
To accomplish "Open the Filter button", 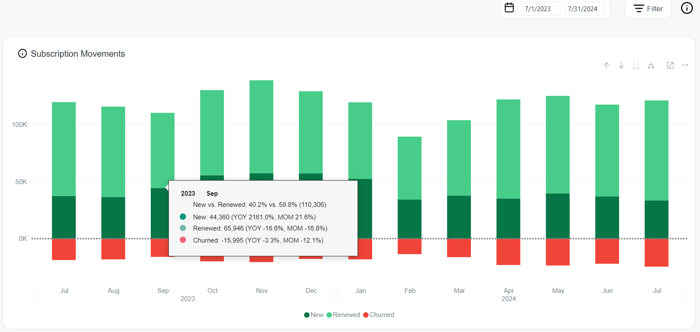I will [648, 9].
